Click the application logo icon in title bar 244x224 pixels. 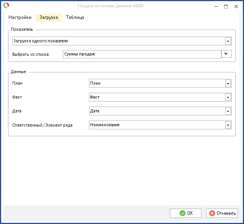(6, 6)
